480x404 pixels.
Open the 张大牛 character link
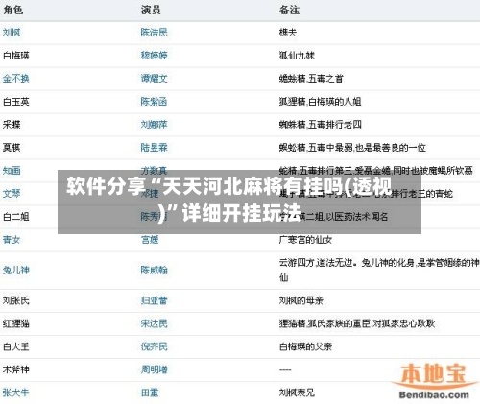(16, 392)
